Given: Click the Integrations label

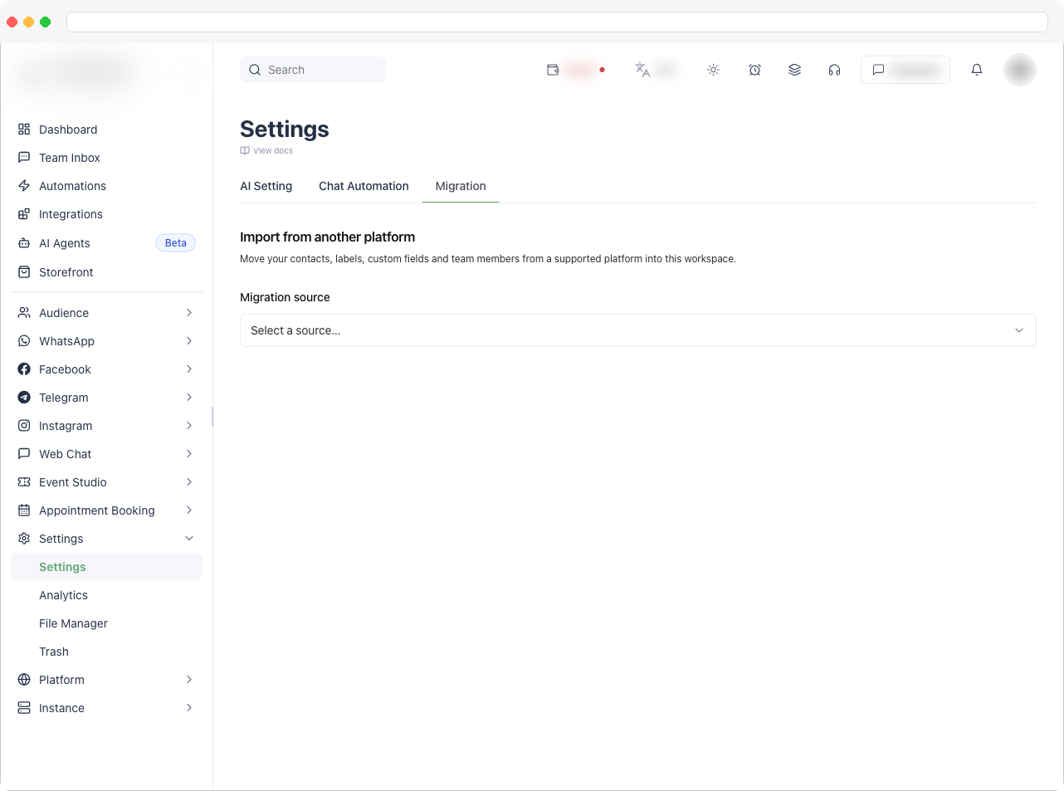Looking at the screenshot, I should 71,214.
